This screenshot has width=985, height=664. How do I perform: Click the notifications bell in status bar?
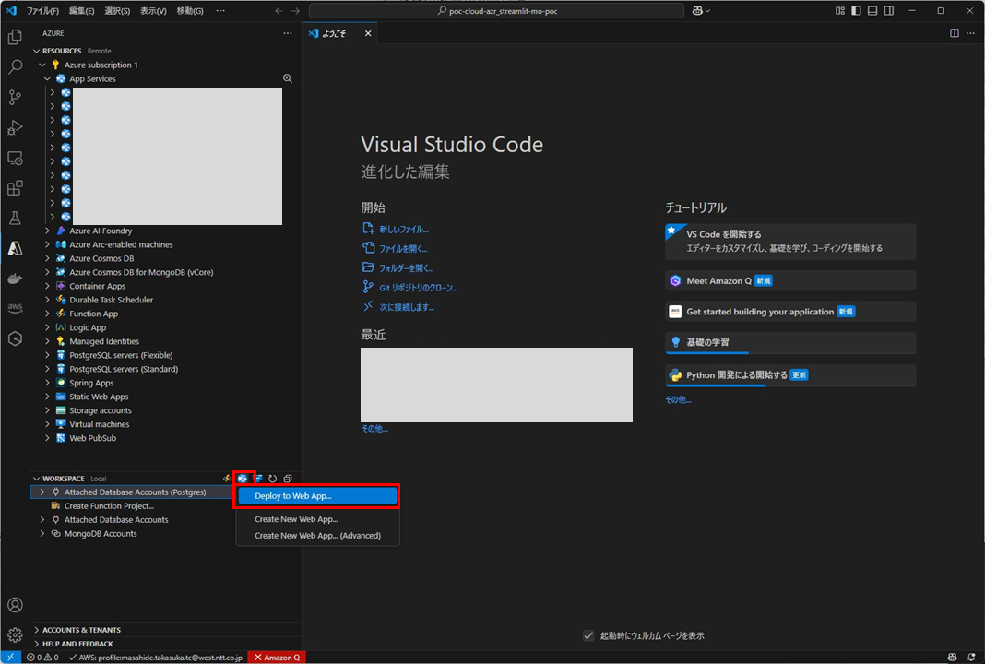[x=971, y=658]
